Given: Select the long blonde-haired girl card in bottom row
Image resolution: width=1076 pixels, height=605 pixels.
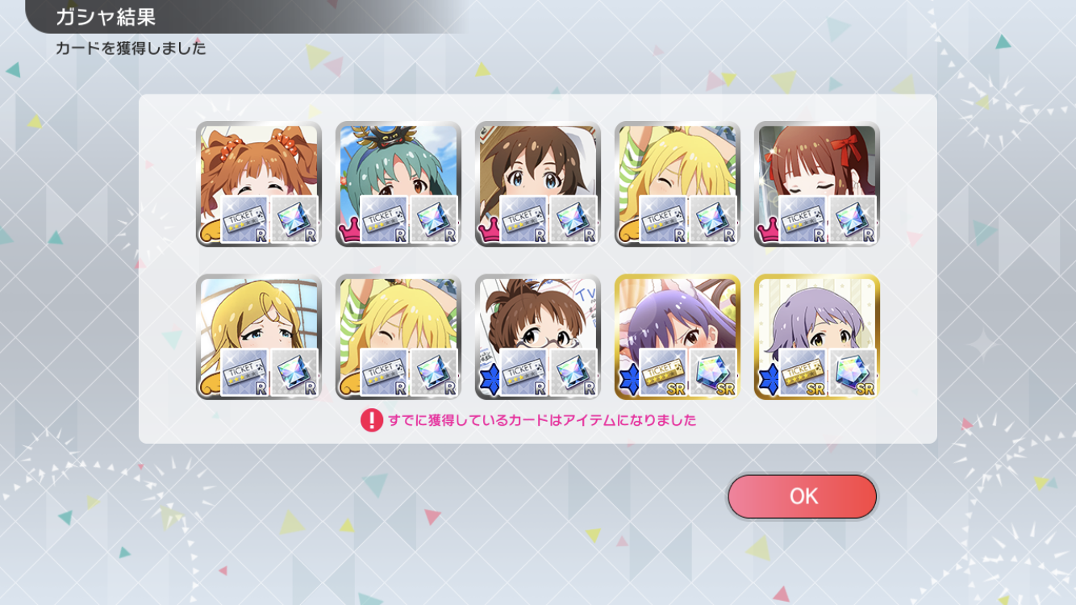Looking at the screenshot, I should [x=259, y=337].
